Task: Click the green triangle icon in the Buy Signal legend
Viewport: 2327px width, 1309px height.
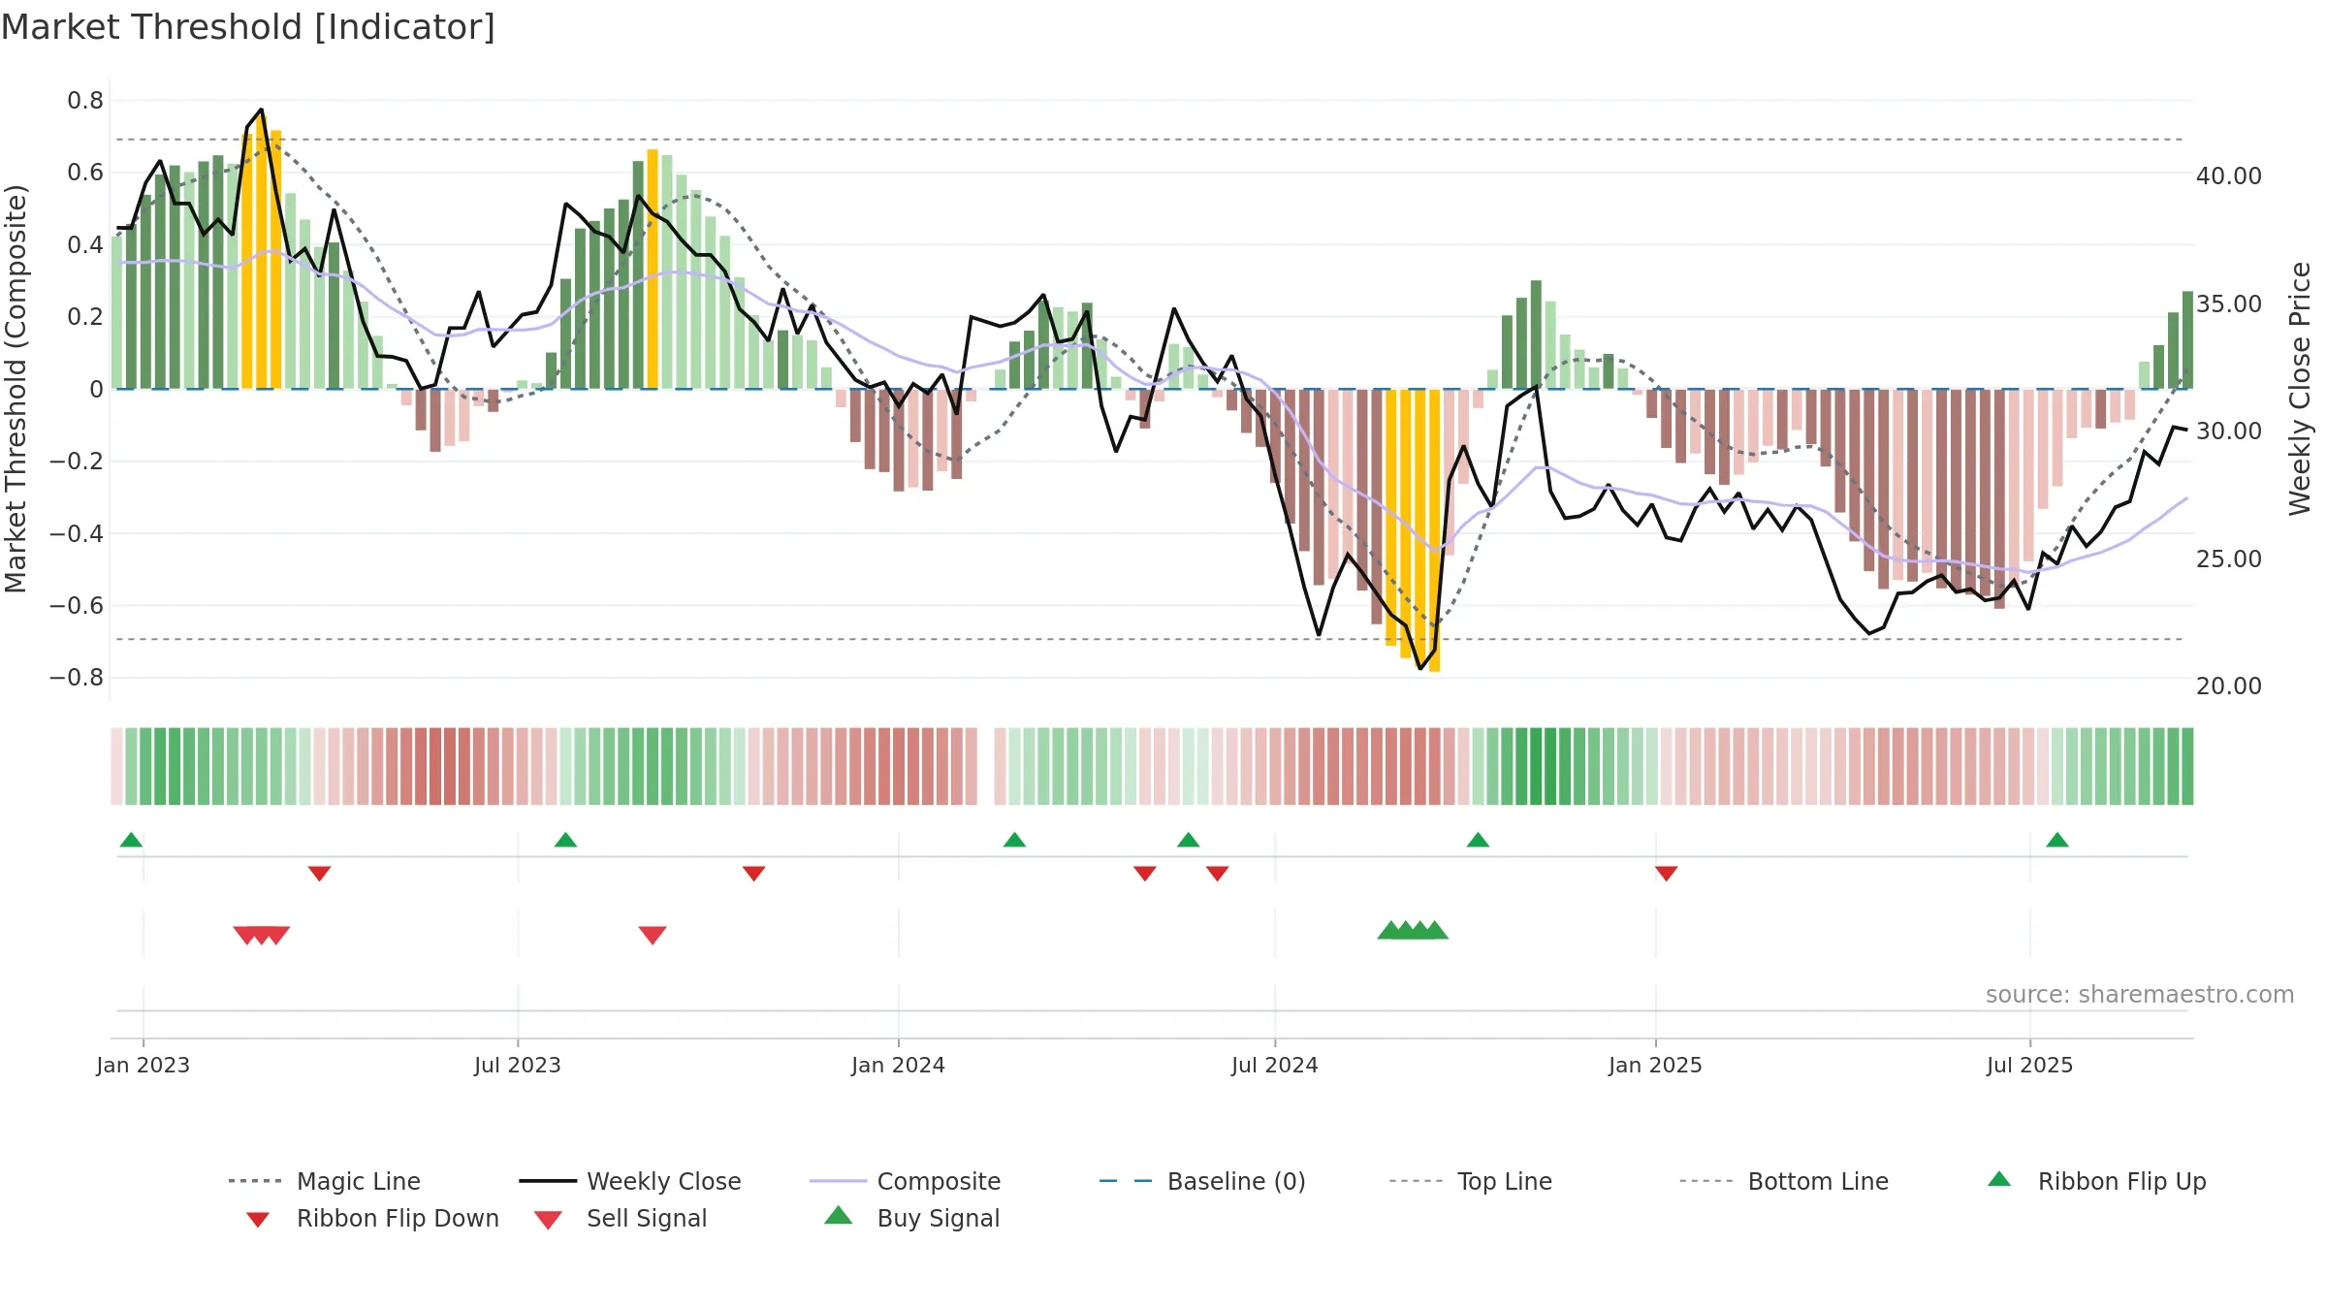Action: (839, 1215)
